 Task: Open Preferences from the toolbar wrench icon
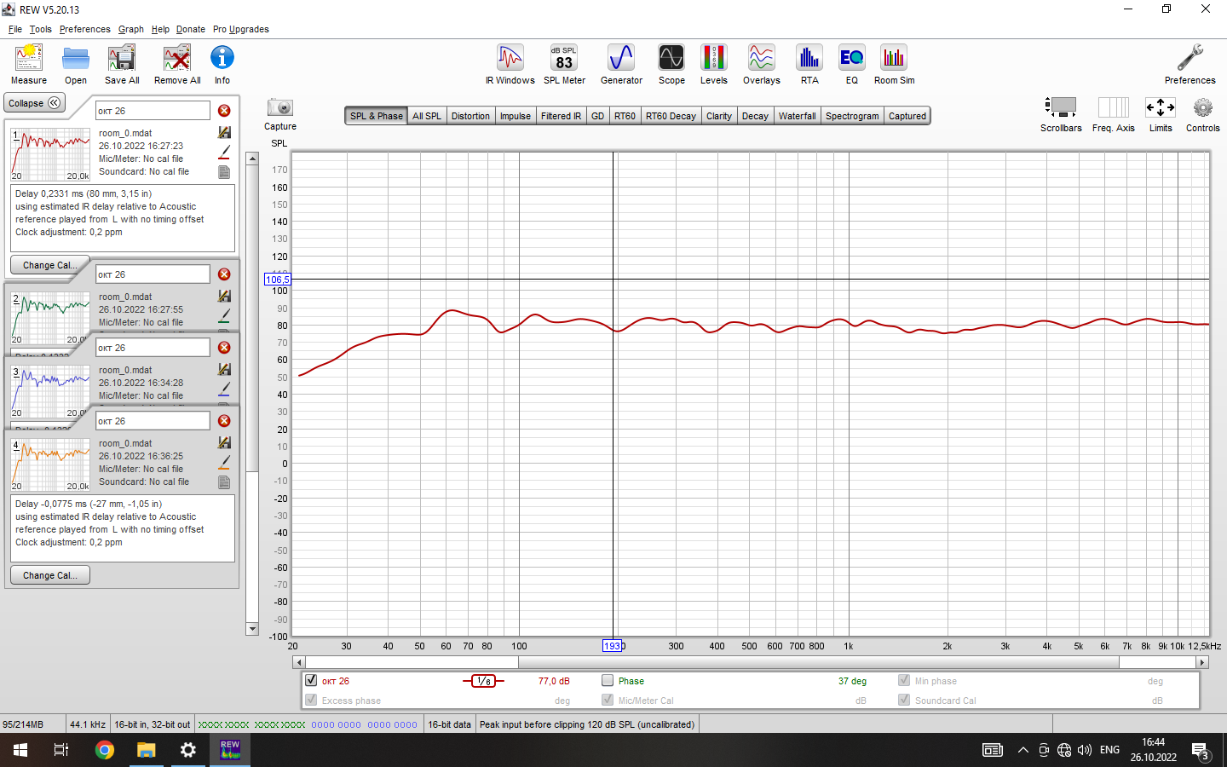click(x=1190, y=65)
